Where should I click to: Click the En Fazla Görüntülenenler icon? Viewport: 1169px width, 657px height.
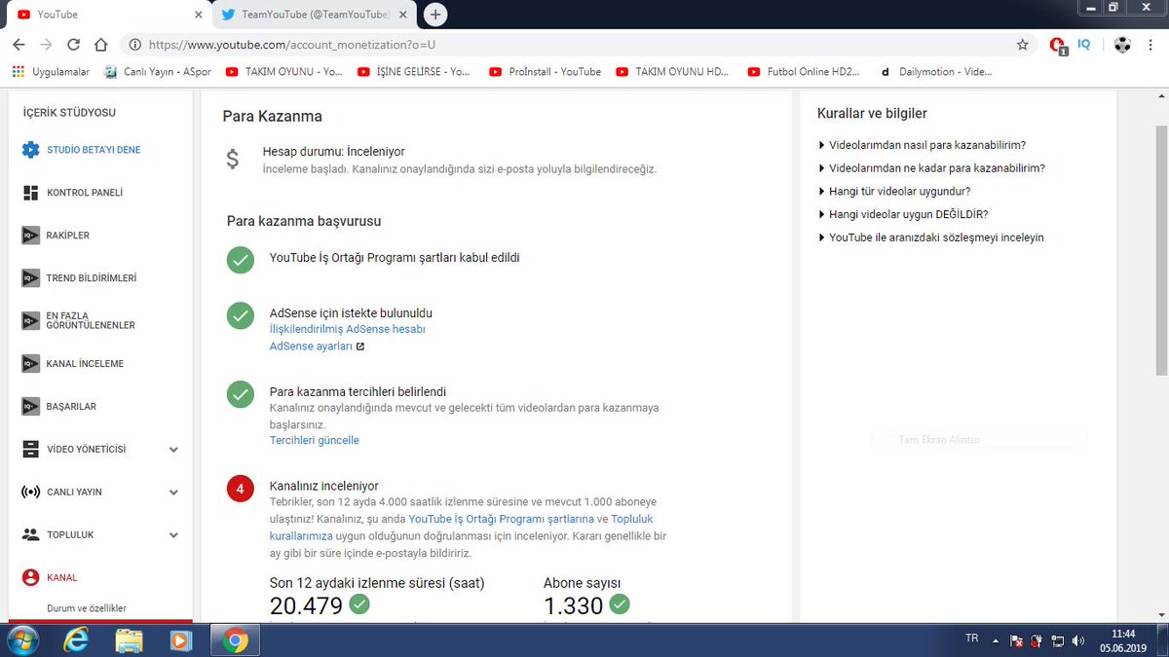30,320
